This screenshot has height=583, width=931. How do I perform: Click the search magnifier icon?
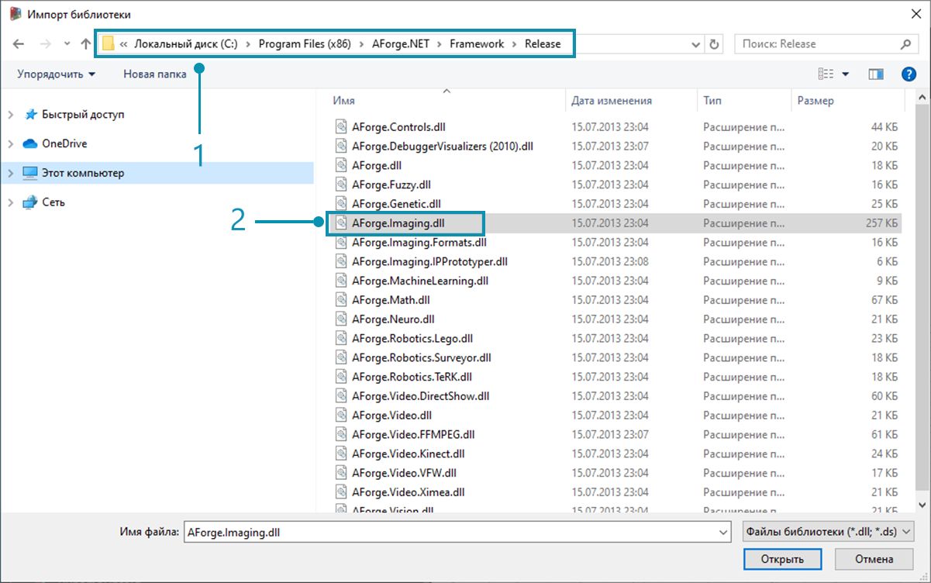905,44
